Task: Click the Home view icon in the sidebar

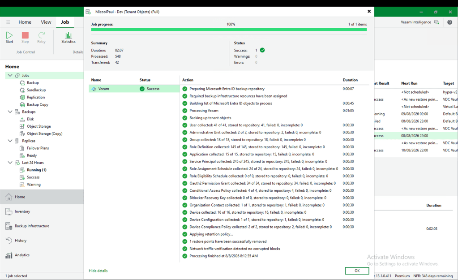Action: (x=9, y=197)
